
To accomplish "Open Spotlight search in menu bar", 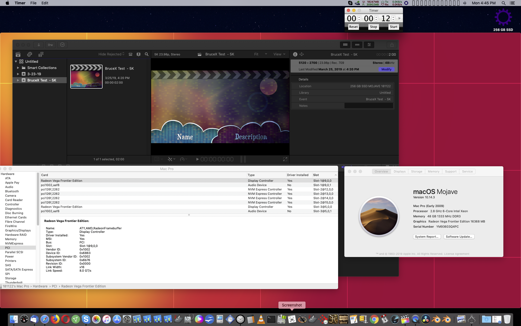I will 503,3.
